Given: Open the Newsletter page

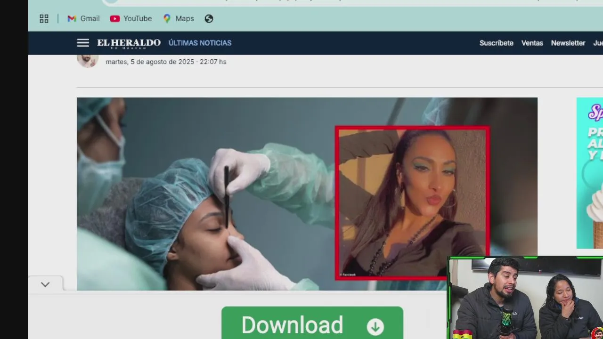Looking at the screenshot, I should [x=568, y=43].
